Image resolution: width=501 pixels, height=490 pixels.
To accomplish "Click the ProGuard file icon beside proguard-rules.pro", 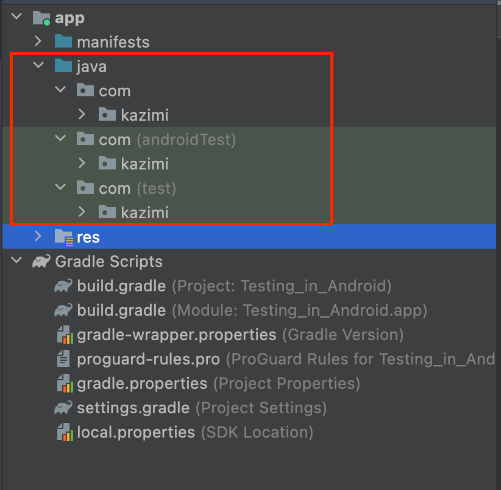I will point(65,359).
